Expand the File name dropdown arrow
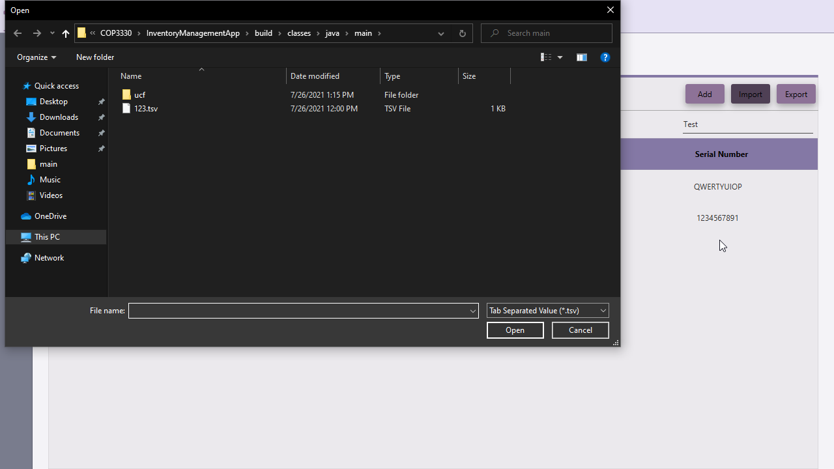 pos(473,311)
